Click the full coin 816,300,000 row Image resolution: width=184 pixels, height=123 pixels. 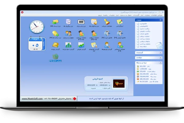[147, 74]
